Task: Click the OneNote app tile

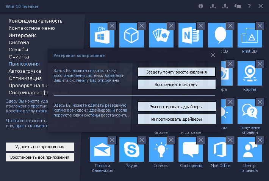Action: coord(191,35)
